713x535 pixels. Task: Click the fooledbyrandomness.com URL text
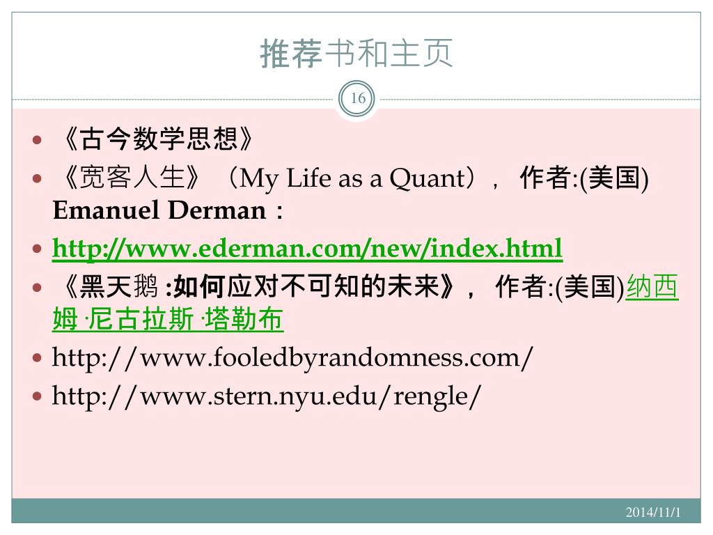point(292,358)
